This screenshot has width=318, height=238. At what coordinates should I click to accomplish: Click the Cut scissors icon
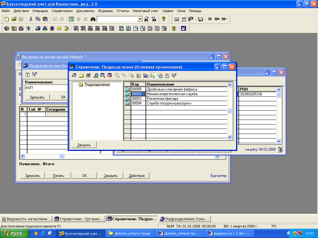pyautogui.click(x=31, y=19)
